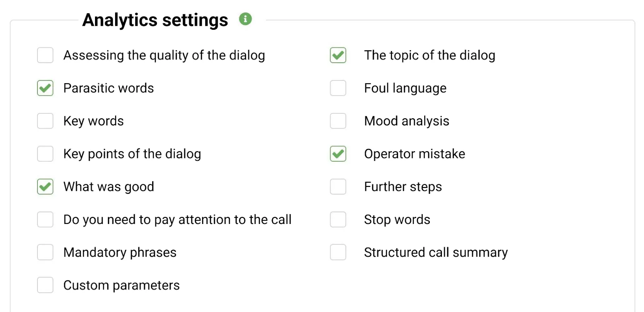Select the Parasitic words label text
This screenshot has height=312, width=644.
[x=108, y=88]
